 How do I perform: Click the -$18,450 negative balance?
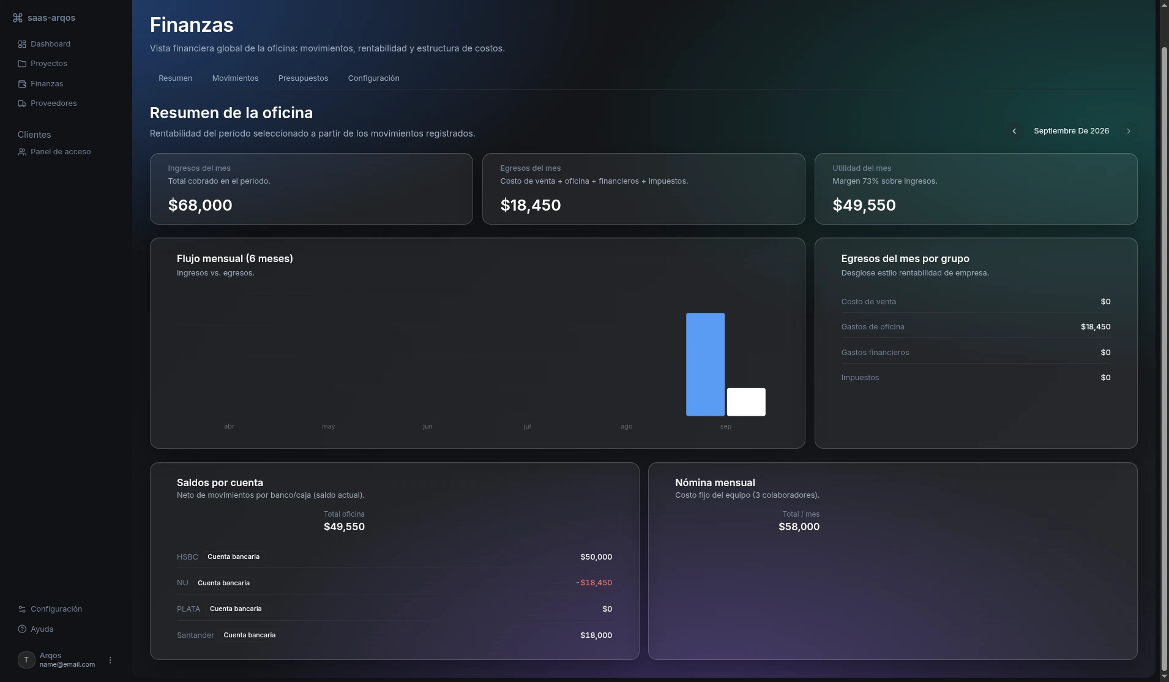tap(594, 583)
